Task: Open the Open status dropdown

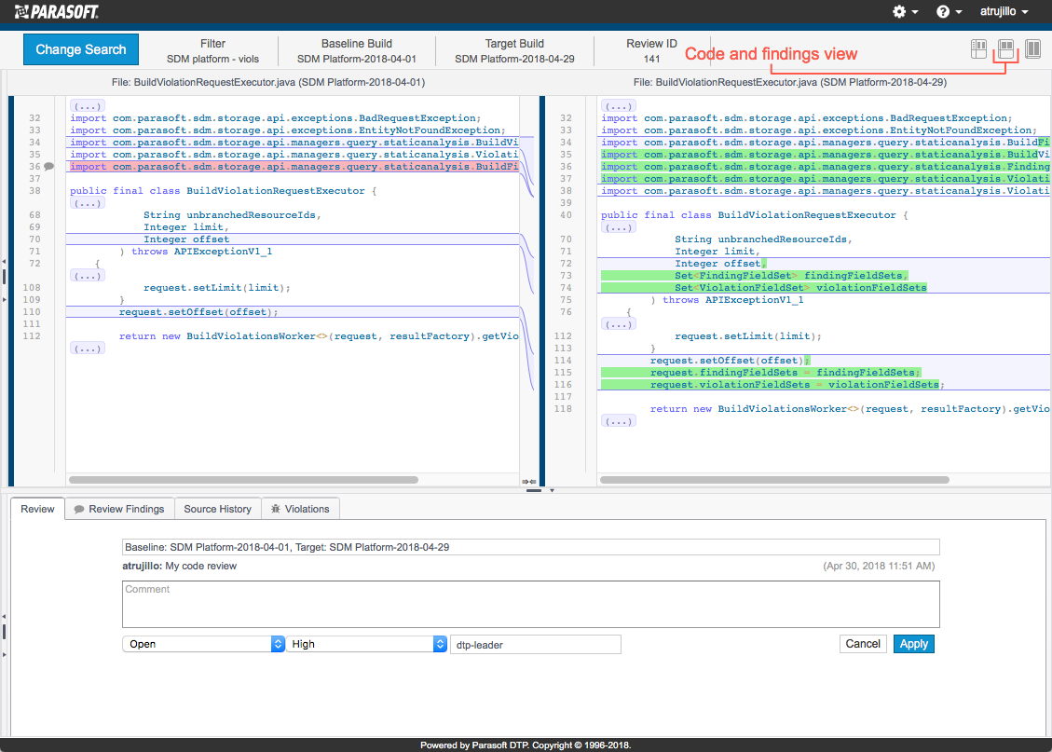Action: 203,644
